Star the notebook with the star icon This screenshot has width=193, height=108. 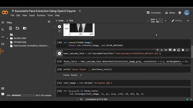80,11
